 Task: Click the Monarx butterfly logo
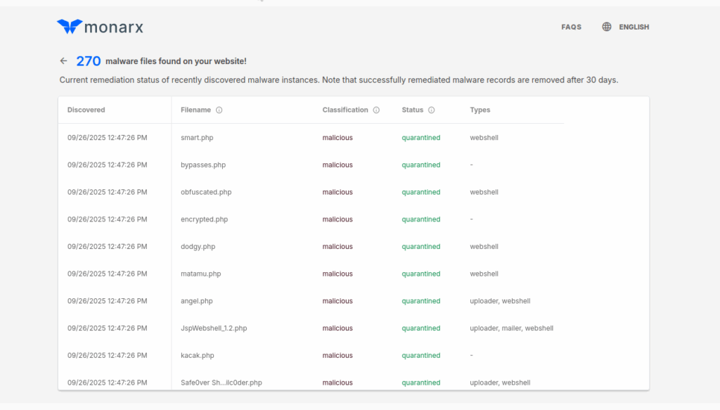tap(70, 27)
